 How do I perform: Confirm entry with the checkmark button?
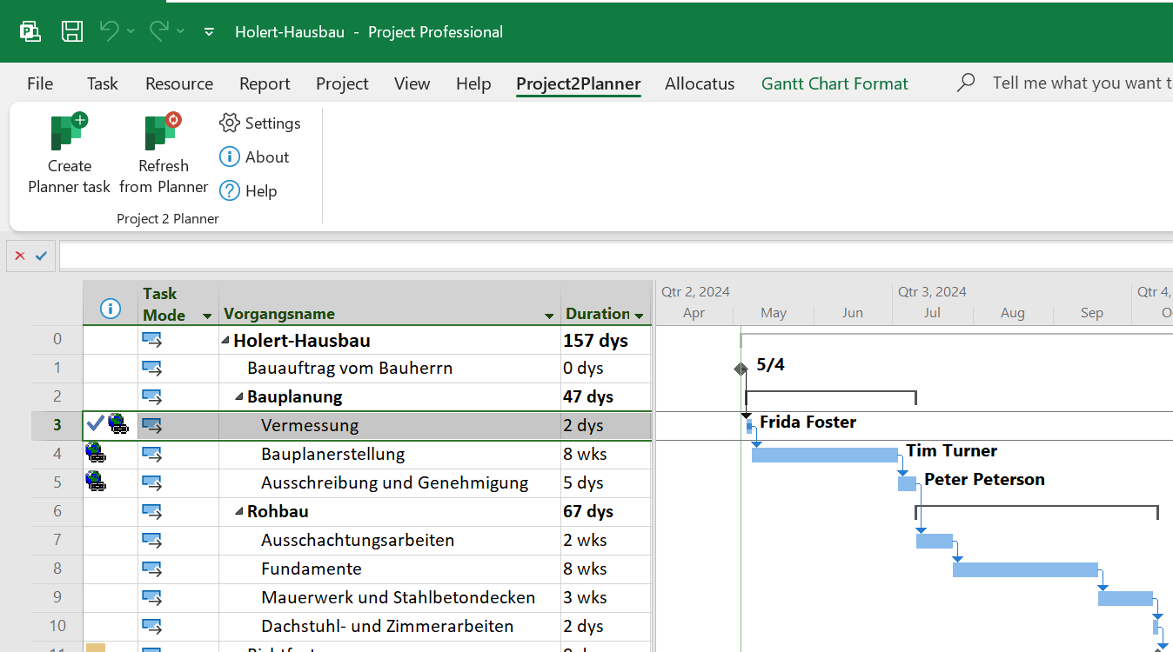click(x=41, y=256)
